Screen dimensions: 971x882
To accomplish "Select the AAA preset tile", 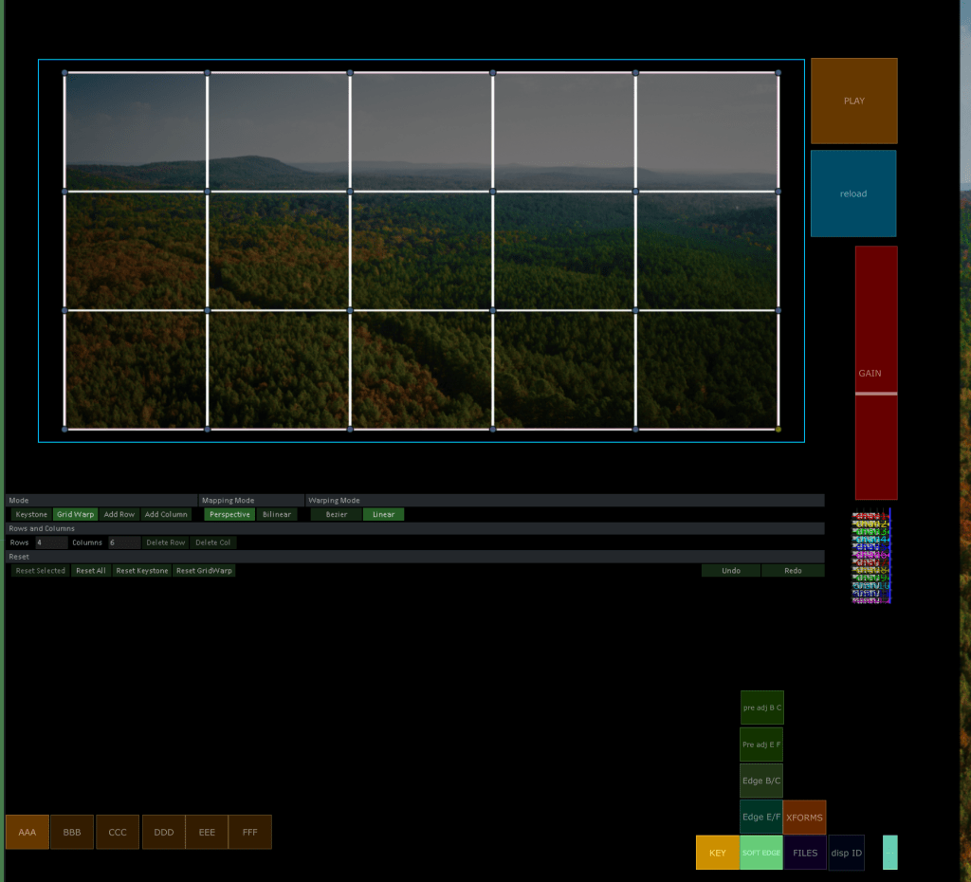I will 27,832.
